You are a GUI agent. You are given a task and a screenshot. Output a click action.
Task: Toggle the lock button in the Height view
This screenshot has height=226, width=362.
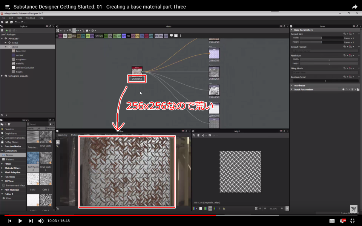pyautogui.click(x=287, y=208)
